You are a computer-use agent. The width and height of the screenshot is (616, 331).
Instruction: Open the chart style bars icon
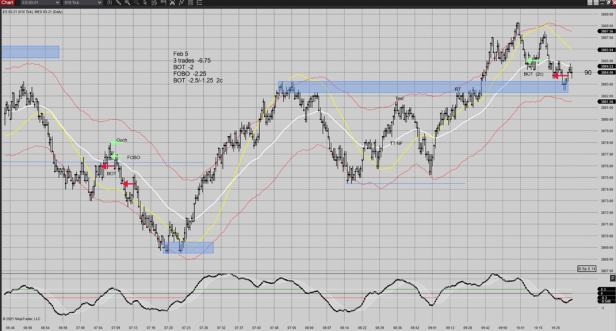110,3
